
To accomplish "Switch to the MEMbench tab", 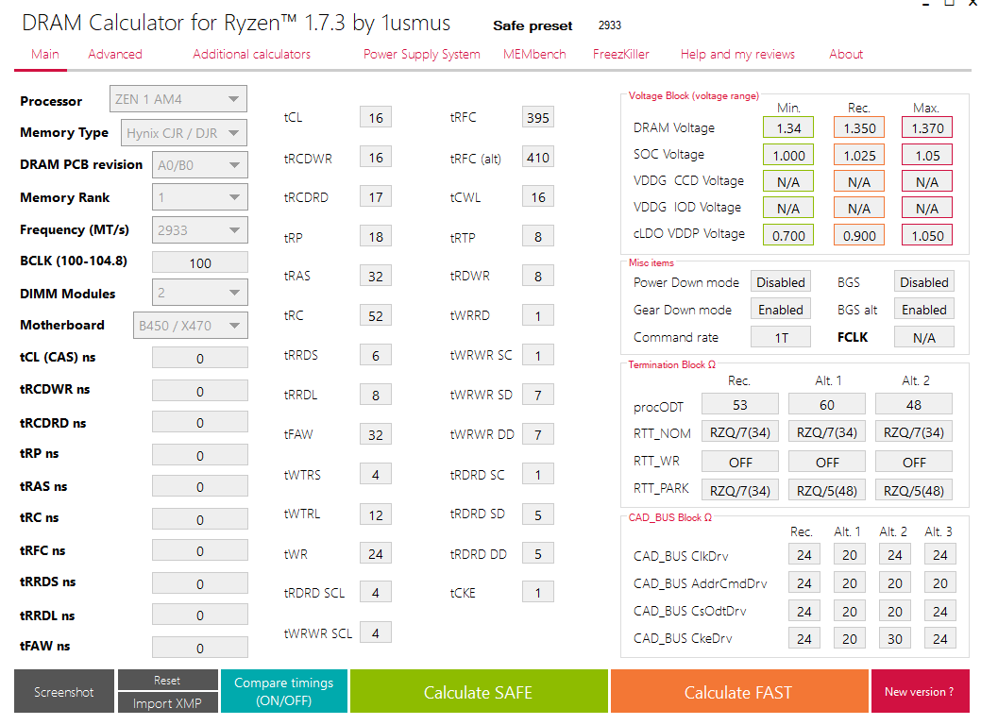I will 534,54.
